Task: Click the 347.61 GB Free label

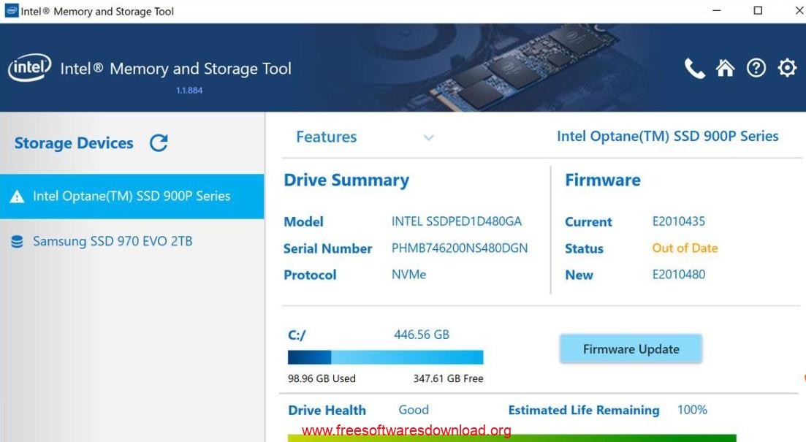Action: (x=448, y=378)
